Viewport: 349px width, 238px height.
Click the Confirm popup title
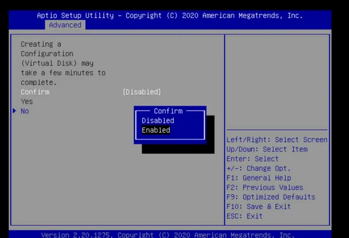coord(168,111)
